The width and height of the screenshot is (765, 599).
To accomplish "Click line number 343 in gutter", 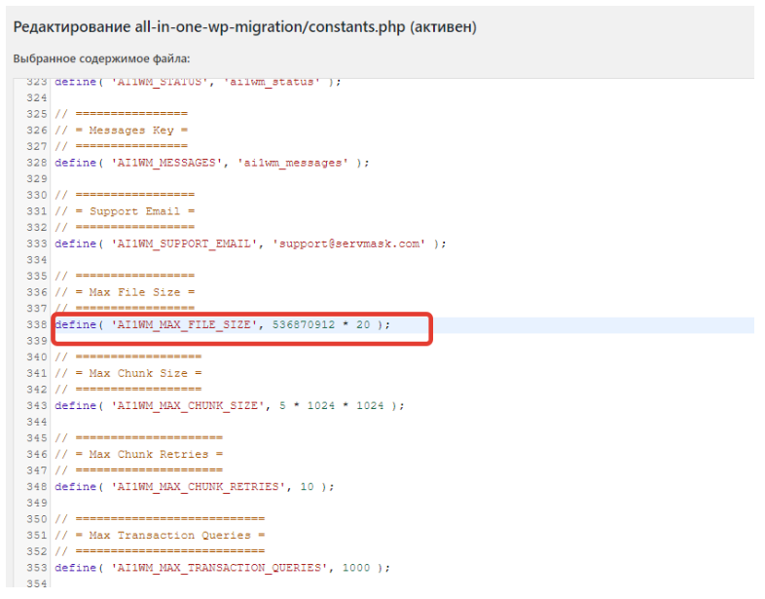I will tap(37, 406).
